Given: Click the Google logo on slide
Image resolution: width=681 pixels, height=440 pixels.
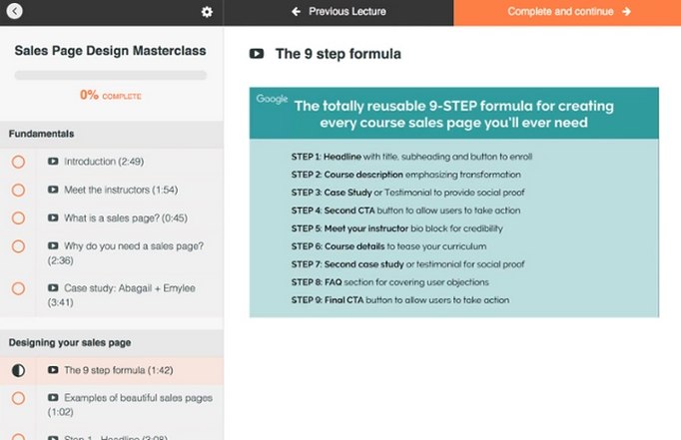Looking at the screenshot, I should tap(272, 99).
